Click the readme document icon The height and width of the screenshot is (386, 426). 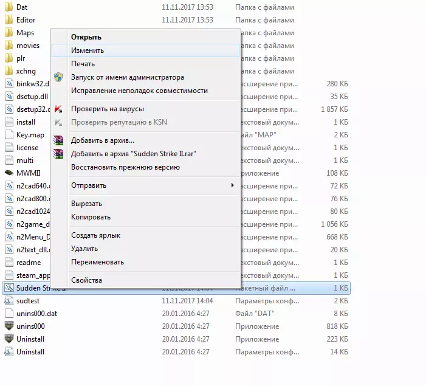(x=9, y=263)
